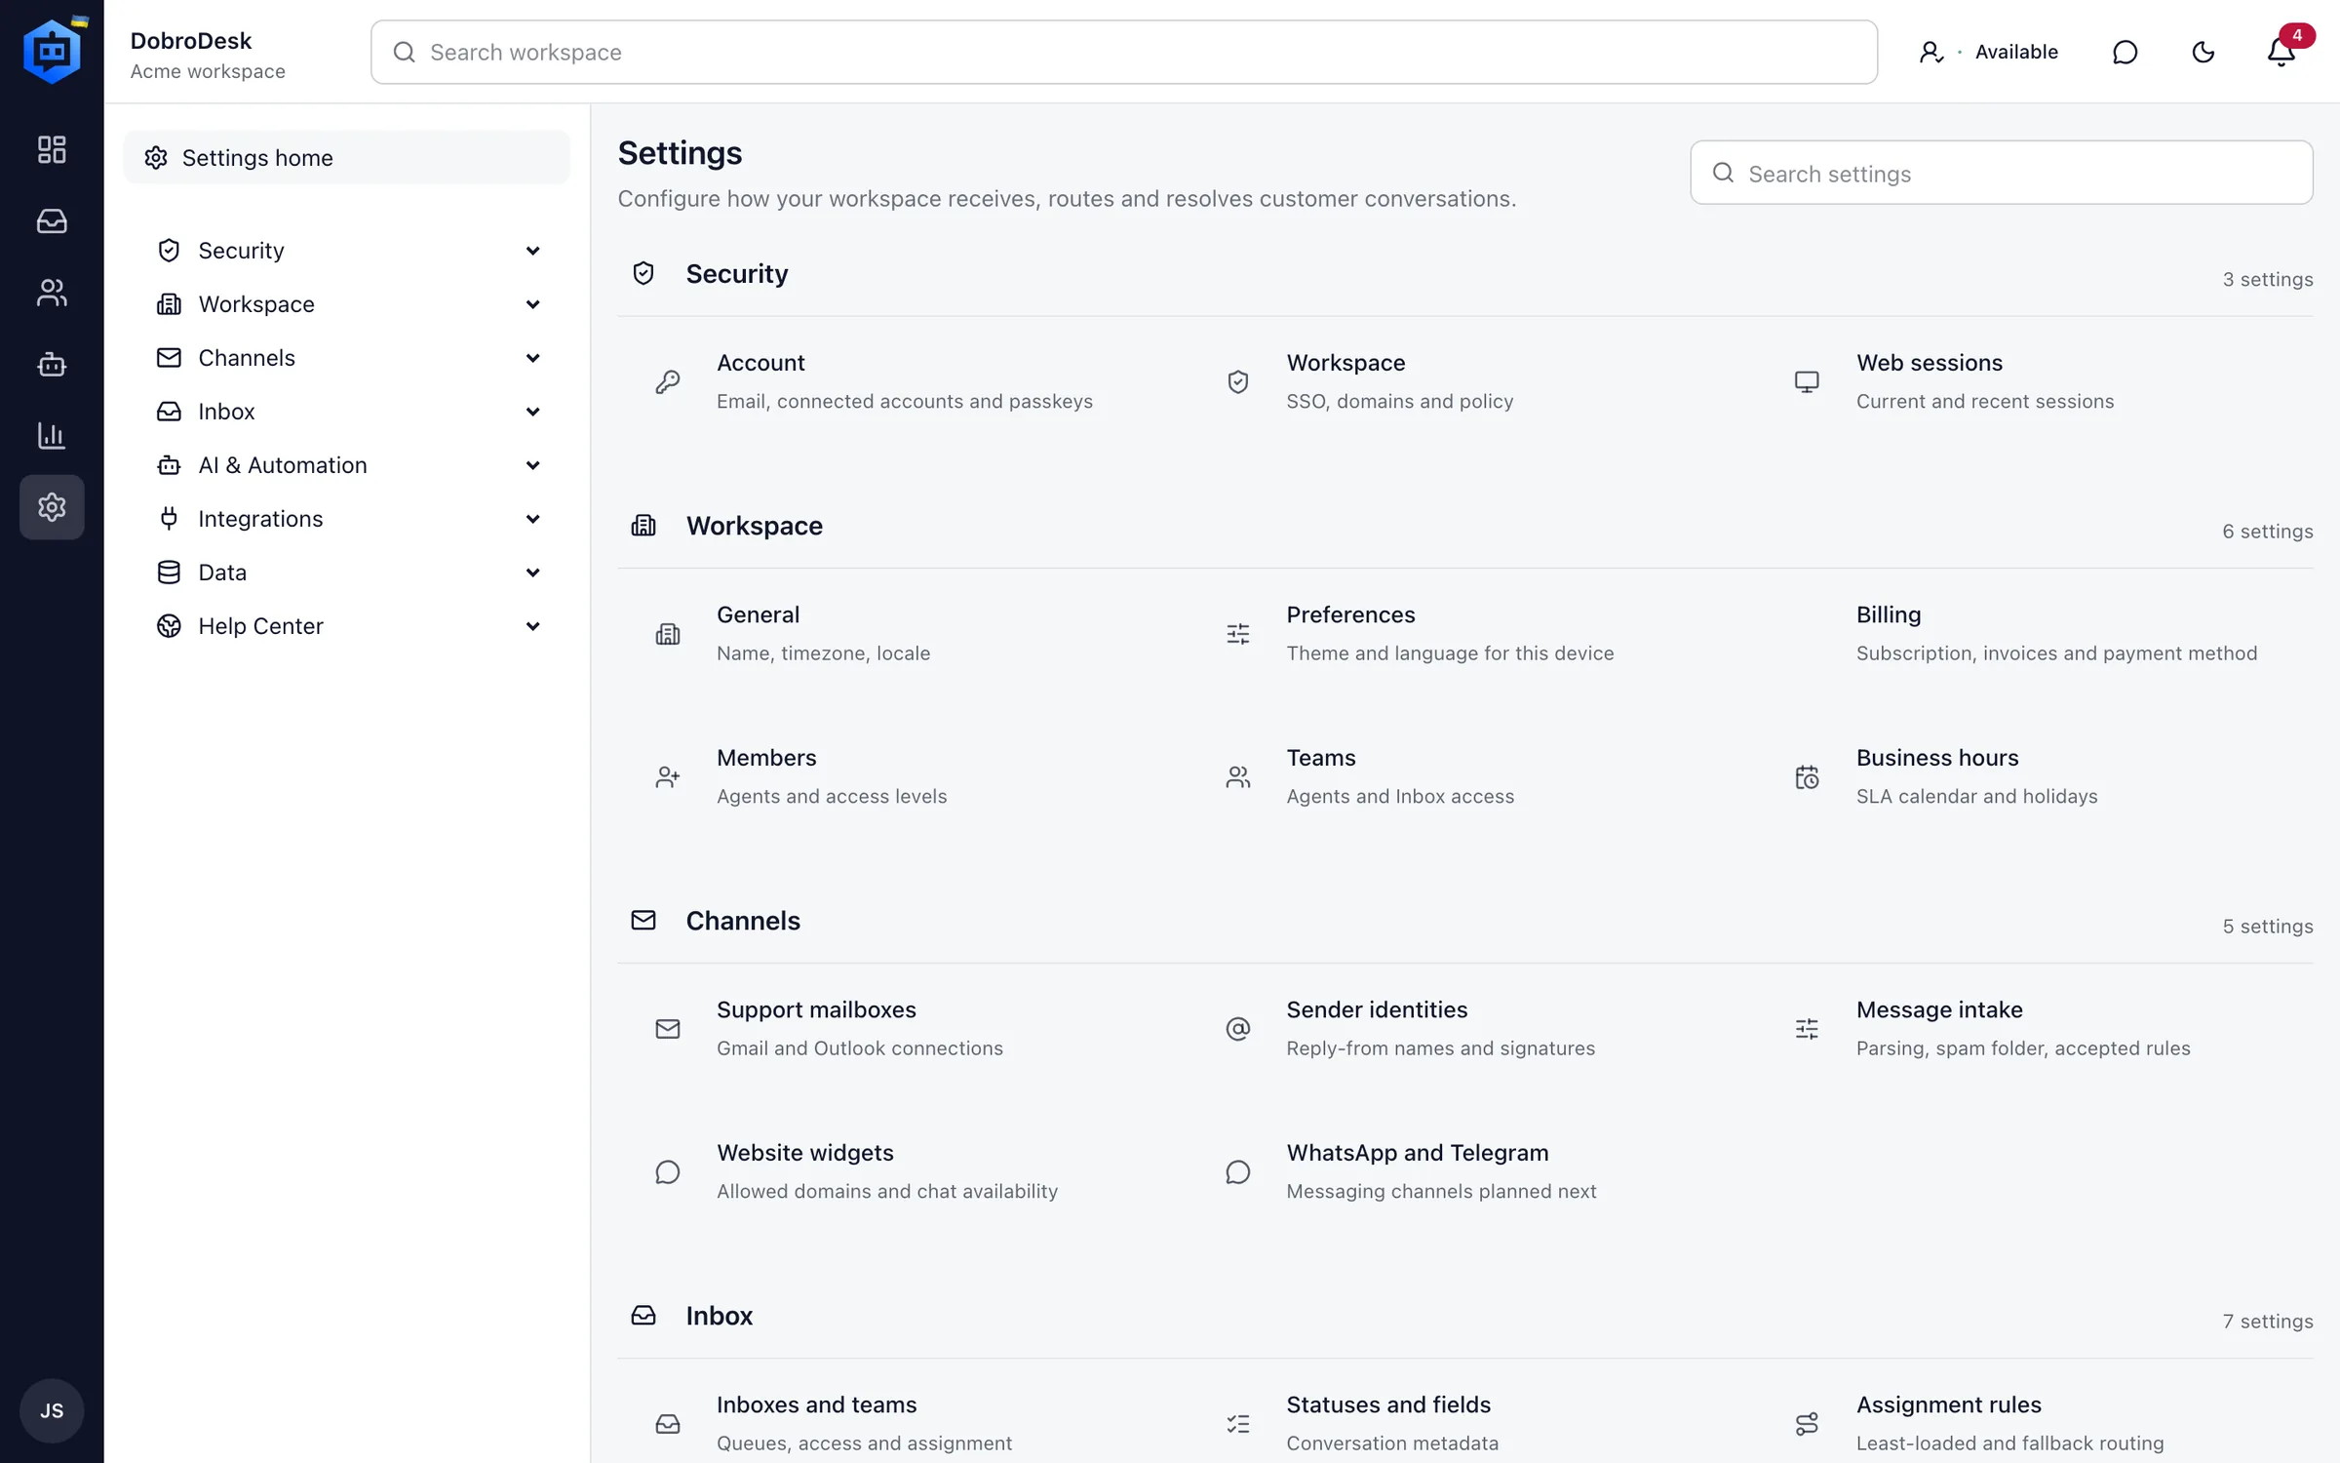Expand the Integrations chevron in sidebar
Viewport: 2340px width, 1463px height.
pos(532,519)
